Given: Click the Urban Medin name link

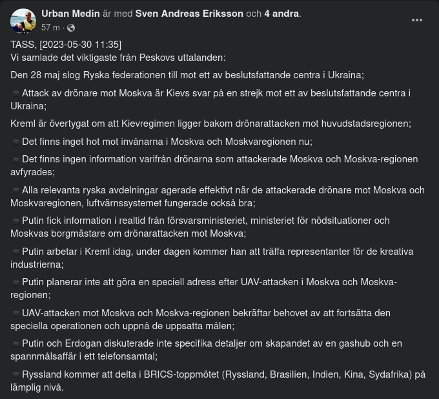Looking at the screenshot, I should pyautogui.click(x=70, y=14).
